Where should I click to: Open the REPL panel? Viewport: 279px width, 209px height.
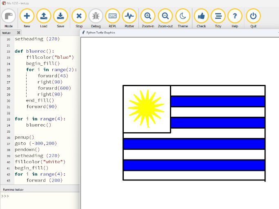[112, 18]
